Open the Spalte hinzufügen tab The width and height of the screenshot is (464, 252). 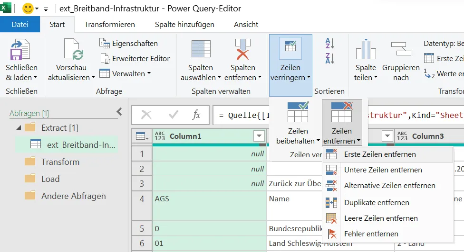184,25
